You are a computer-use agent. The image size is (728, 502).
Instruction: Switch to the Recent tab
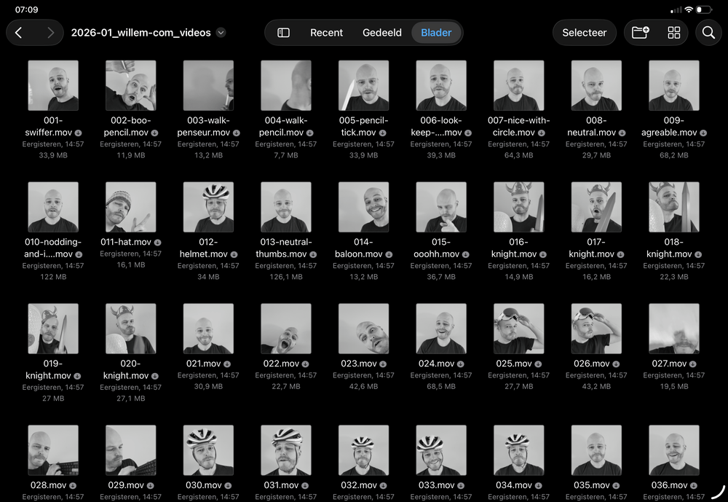[x=326, y=32]
